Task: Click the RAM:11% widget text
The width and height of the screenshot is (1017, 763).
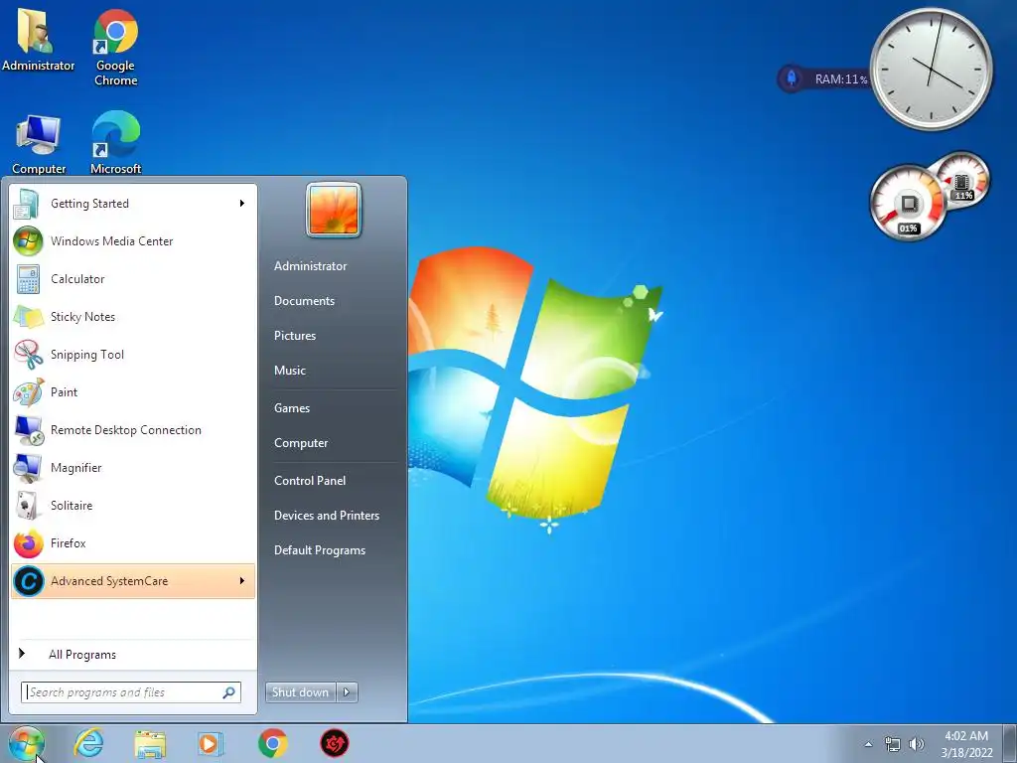Action: point(840,79)
